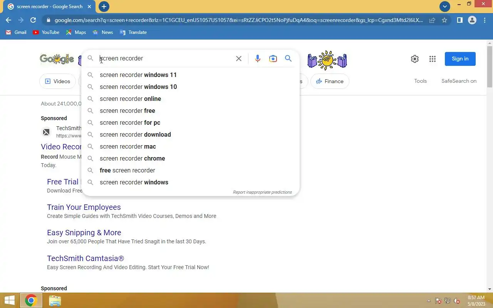Open the Chrome profile avatar
This screenshot has height=308, width=493.
point(472,20)
